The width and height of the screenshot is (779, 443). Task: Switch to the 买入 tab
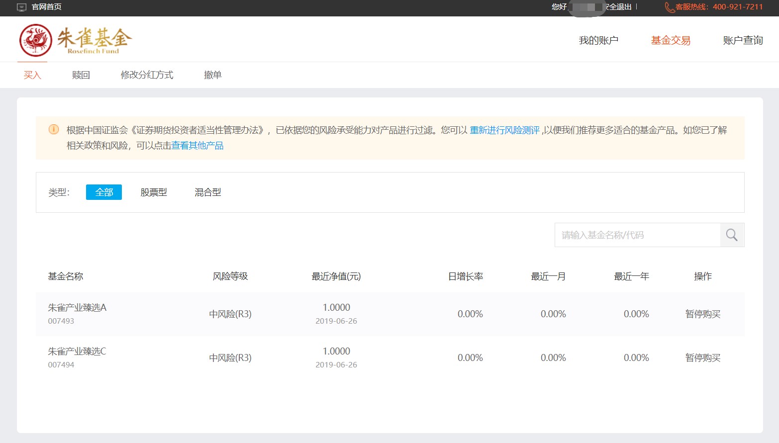click(32, 75)
